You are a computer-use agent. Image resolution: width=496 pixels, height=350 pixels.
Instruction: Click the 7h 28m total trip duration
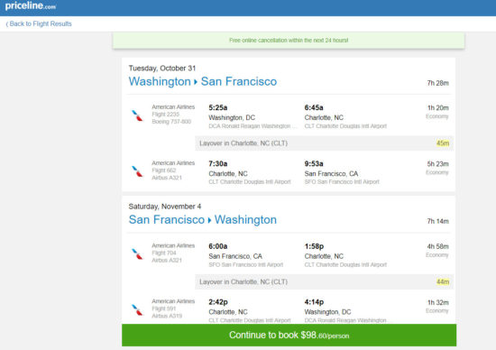click(437, 83)
